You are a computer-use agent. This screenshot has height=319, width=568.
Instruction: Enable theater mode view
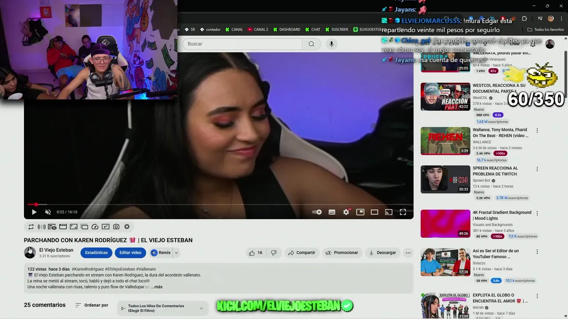375,212
